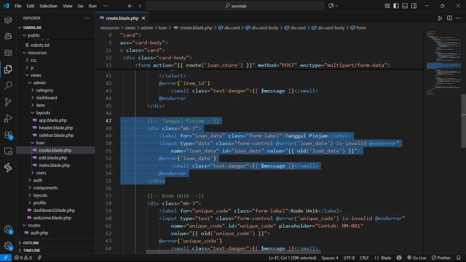The image size is (466, 262).
Task: Open edit.blade.php in the explorer
Action: click(x=53, y=158)
